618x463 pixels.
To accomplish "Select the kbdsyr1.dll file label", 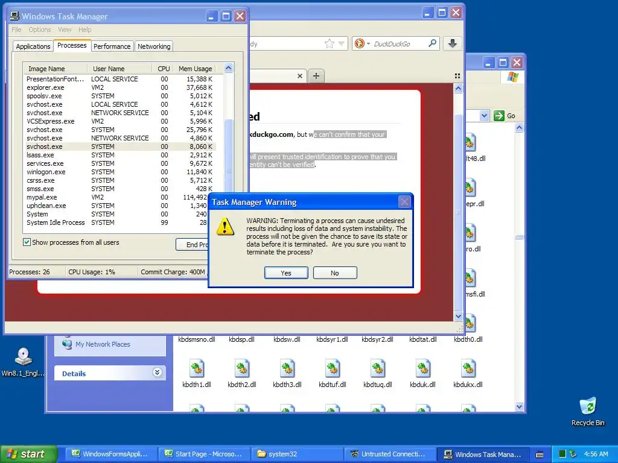I will tap(333, 339).
